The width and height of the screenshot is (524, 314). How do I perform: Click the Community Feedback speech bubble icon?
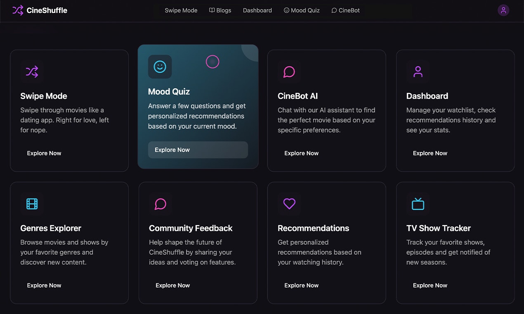click(x=161, y=204)
